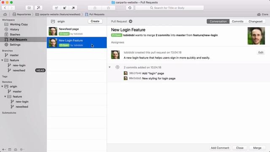
Task: Select the New Login Feature pull request row
Action: 77,43
